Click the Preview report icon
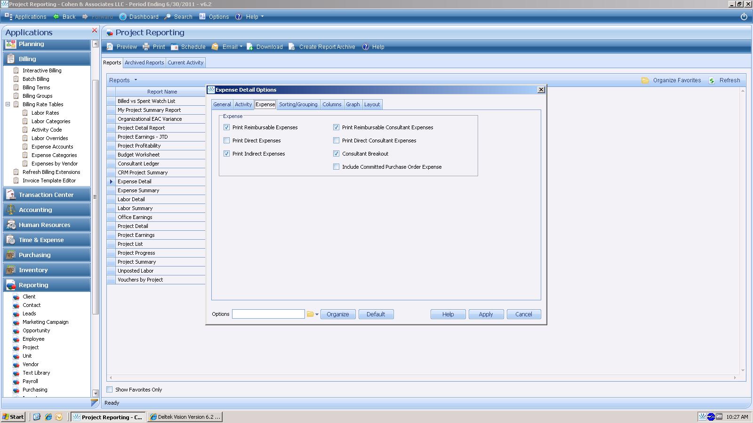Screen dimensions: 753x423 coord(110,47)
